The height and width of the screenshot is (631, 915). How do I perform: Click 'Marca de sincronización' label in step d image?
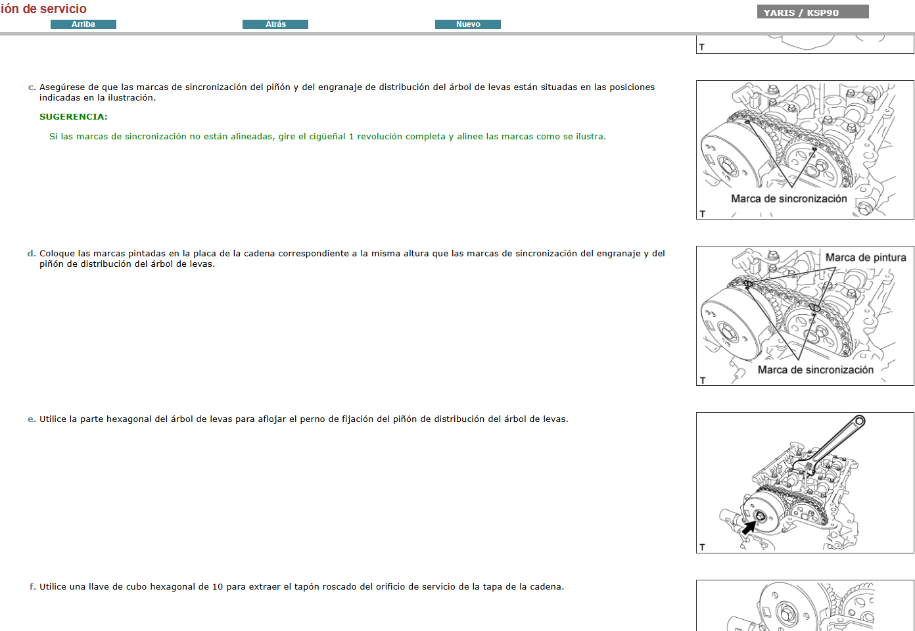(x=815, y=370)
